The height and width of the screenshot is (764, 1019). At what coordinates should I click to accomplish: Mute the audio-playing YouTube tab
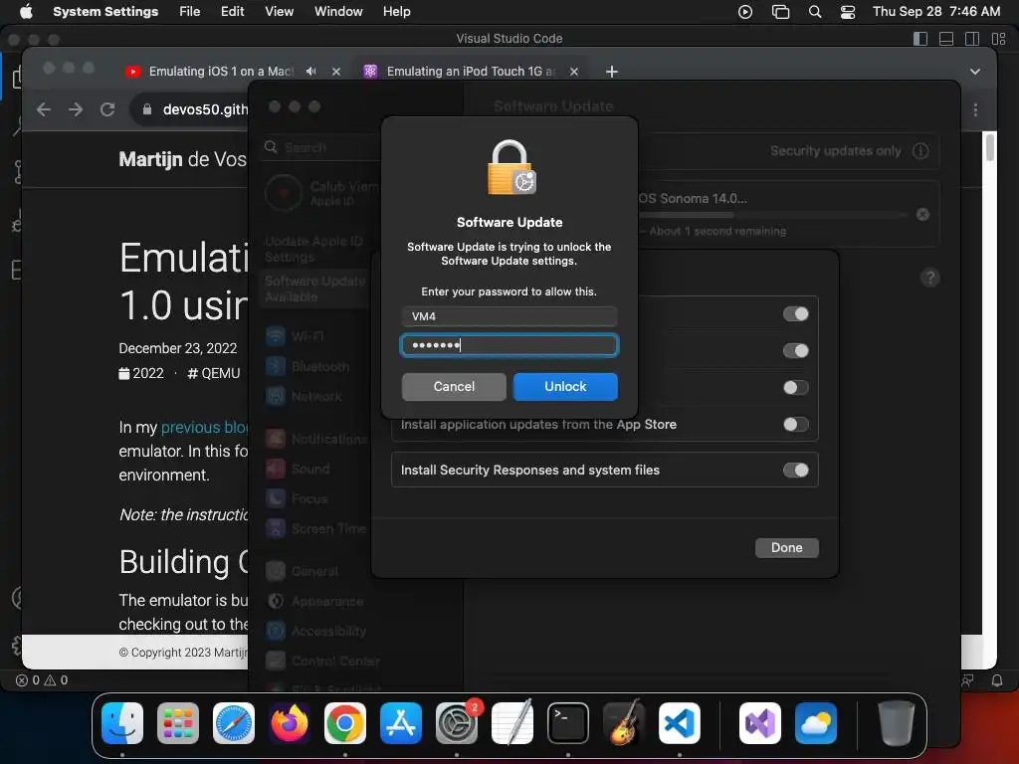pyautogui.click(x=311, y=72)
